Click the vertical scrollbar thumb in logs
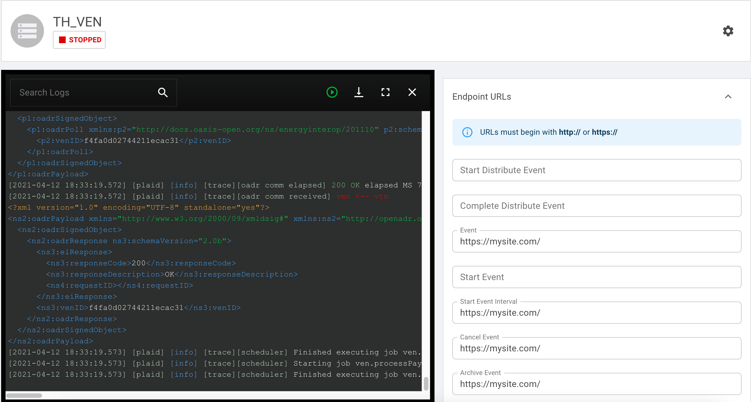Viewport: 751px width, 402px height. click(x=426, y=384)
